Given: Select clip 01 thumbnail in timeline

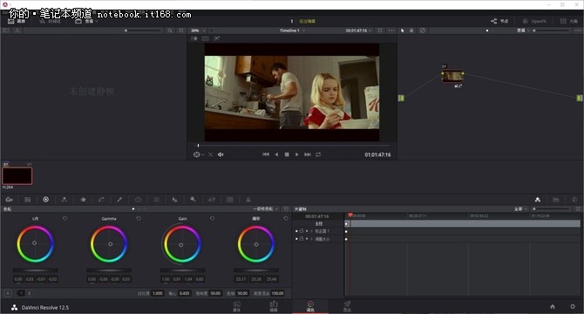Looking at the screenshot, I should 17,176.
